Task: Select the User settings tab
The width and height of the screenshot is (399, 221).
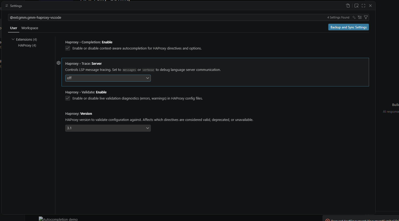Action: pyautogui.click(x=13, y=28)
